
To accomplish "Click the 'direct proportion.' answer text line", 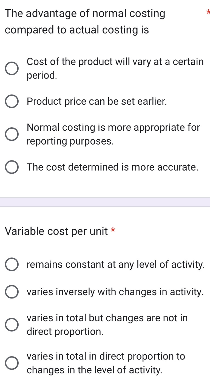I will pos(65,332).
